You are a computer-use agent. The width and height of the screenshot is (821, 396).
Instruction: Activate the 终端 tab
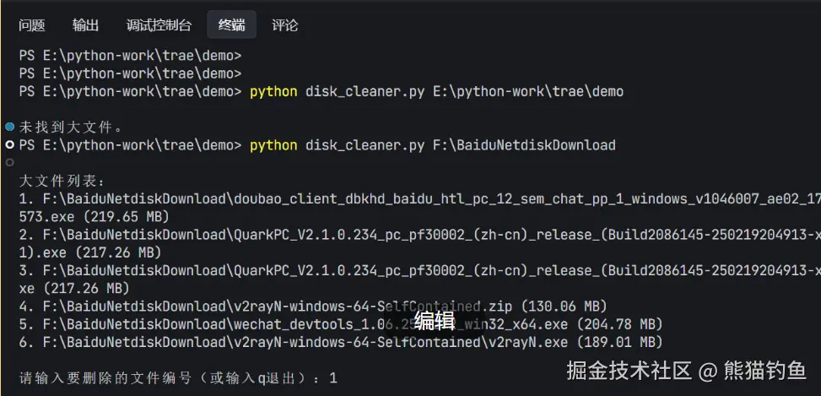[x=231, y=24]
